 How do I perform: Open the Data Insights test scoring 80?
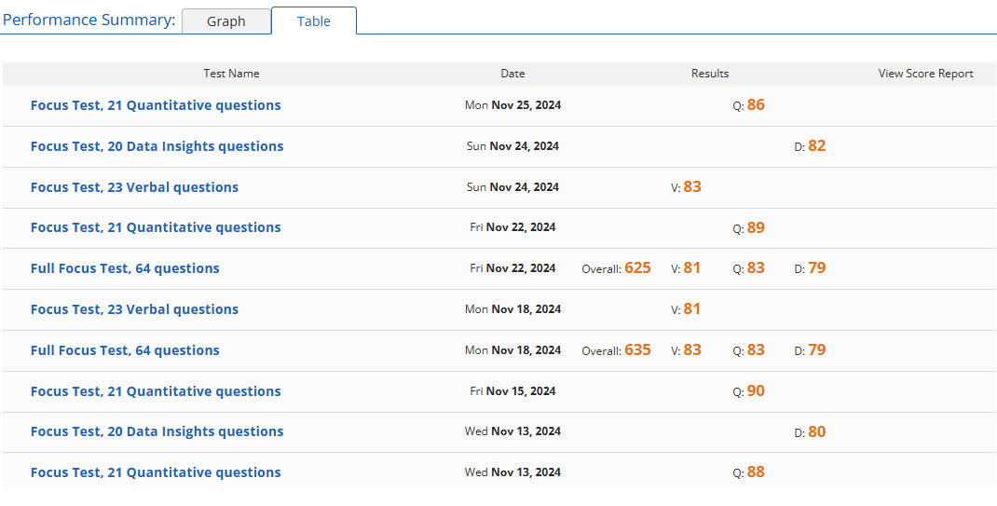coord(157,431)
